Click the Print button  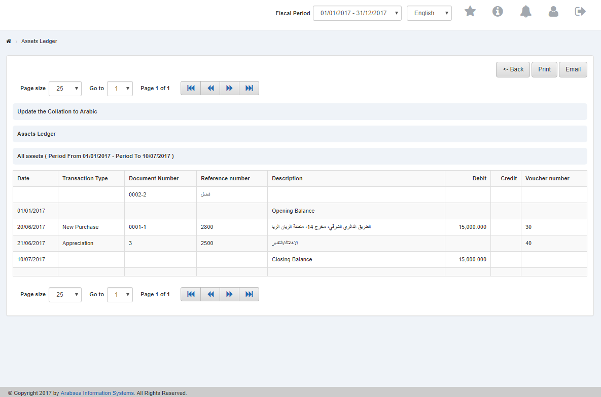pyautogui.click(x=544, y=69)
